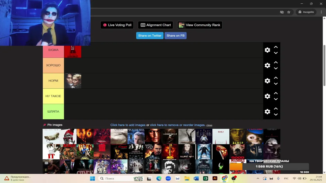The width and height of the screenshot is (326, 183).
Task: Share tier list on Twitter
Action: click(x=150, y=36)
